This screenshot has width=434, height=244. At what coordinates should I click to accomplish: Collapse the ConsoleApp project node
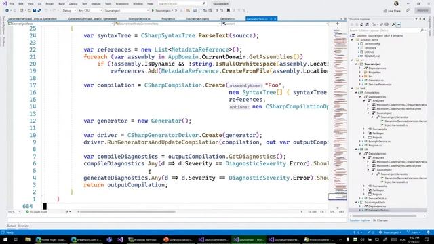[356, 93]
